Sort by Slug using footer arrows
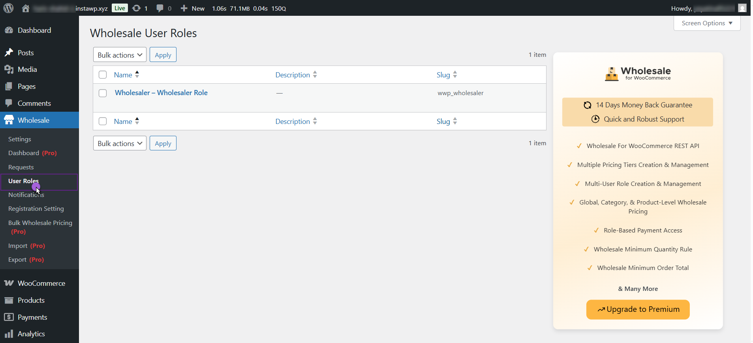753x343 pixels. [x=455, y=121]
